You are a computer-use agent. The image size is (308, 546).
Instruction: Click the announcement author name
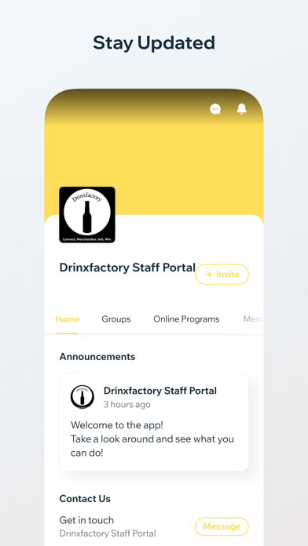(160, 391)
